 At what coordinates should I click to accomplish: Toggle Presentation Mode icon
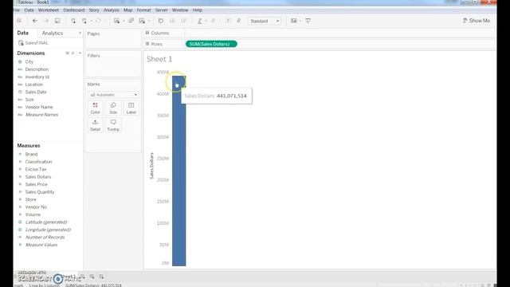tap(308, 21)
